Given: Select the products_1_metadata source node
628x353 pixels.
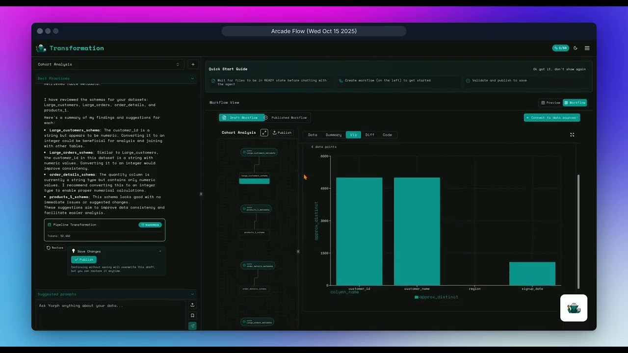Looking at the screenshot, I should pyautogui.click(x=257, y=209).
